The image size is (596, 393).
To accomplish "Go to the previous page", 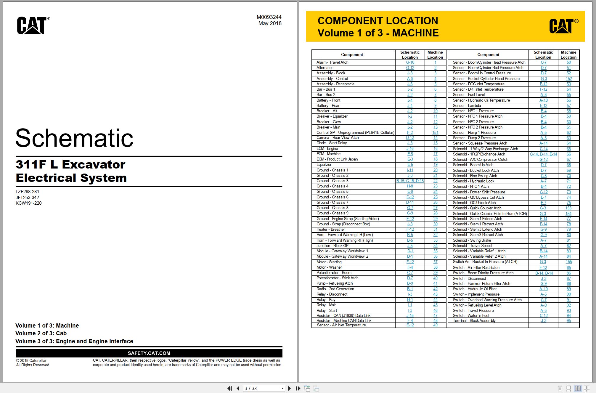I will click(238, 388).
